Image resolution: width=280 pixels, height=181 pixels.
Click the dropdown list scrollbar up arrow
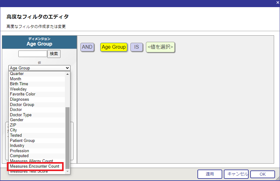point(67,74)
